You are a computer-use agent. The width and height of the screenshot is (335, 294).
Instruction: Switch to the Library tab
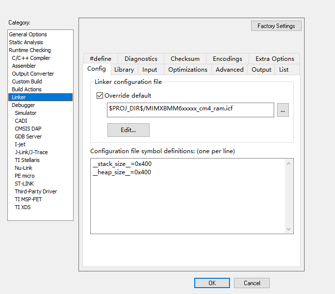click(124, 70)
